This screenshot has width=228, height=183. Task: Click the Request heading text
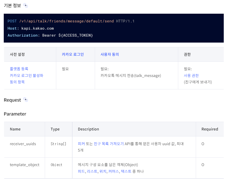tap(12, 100)
